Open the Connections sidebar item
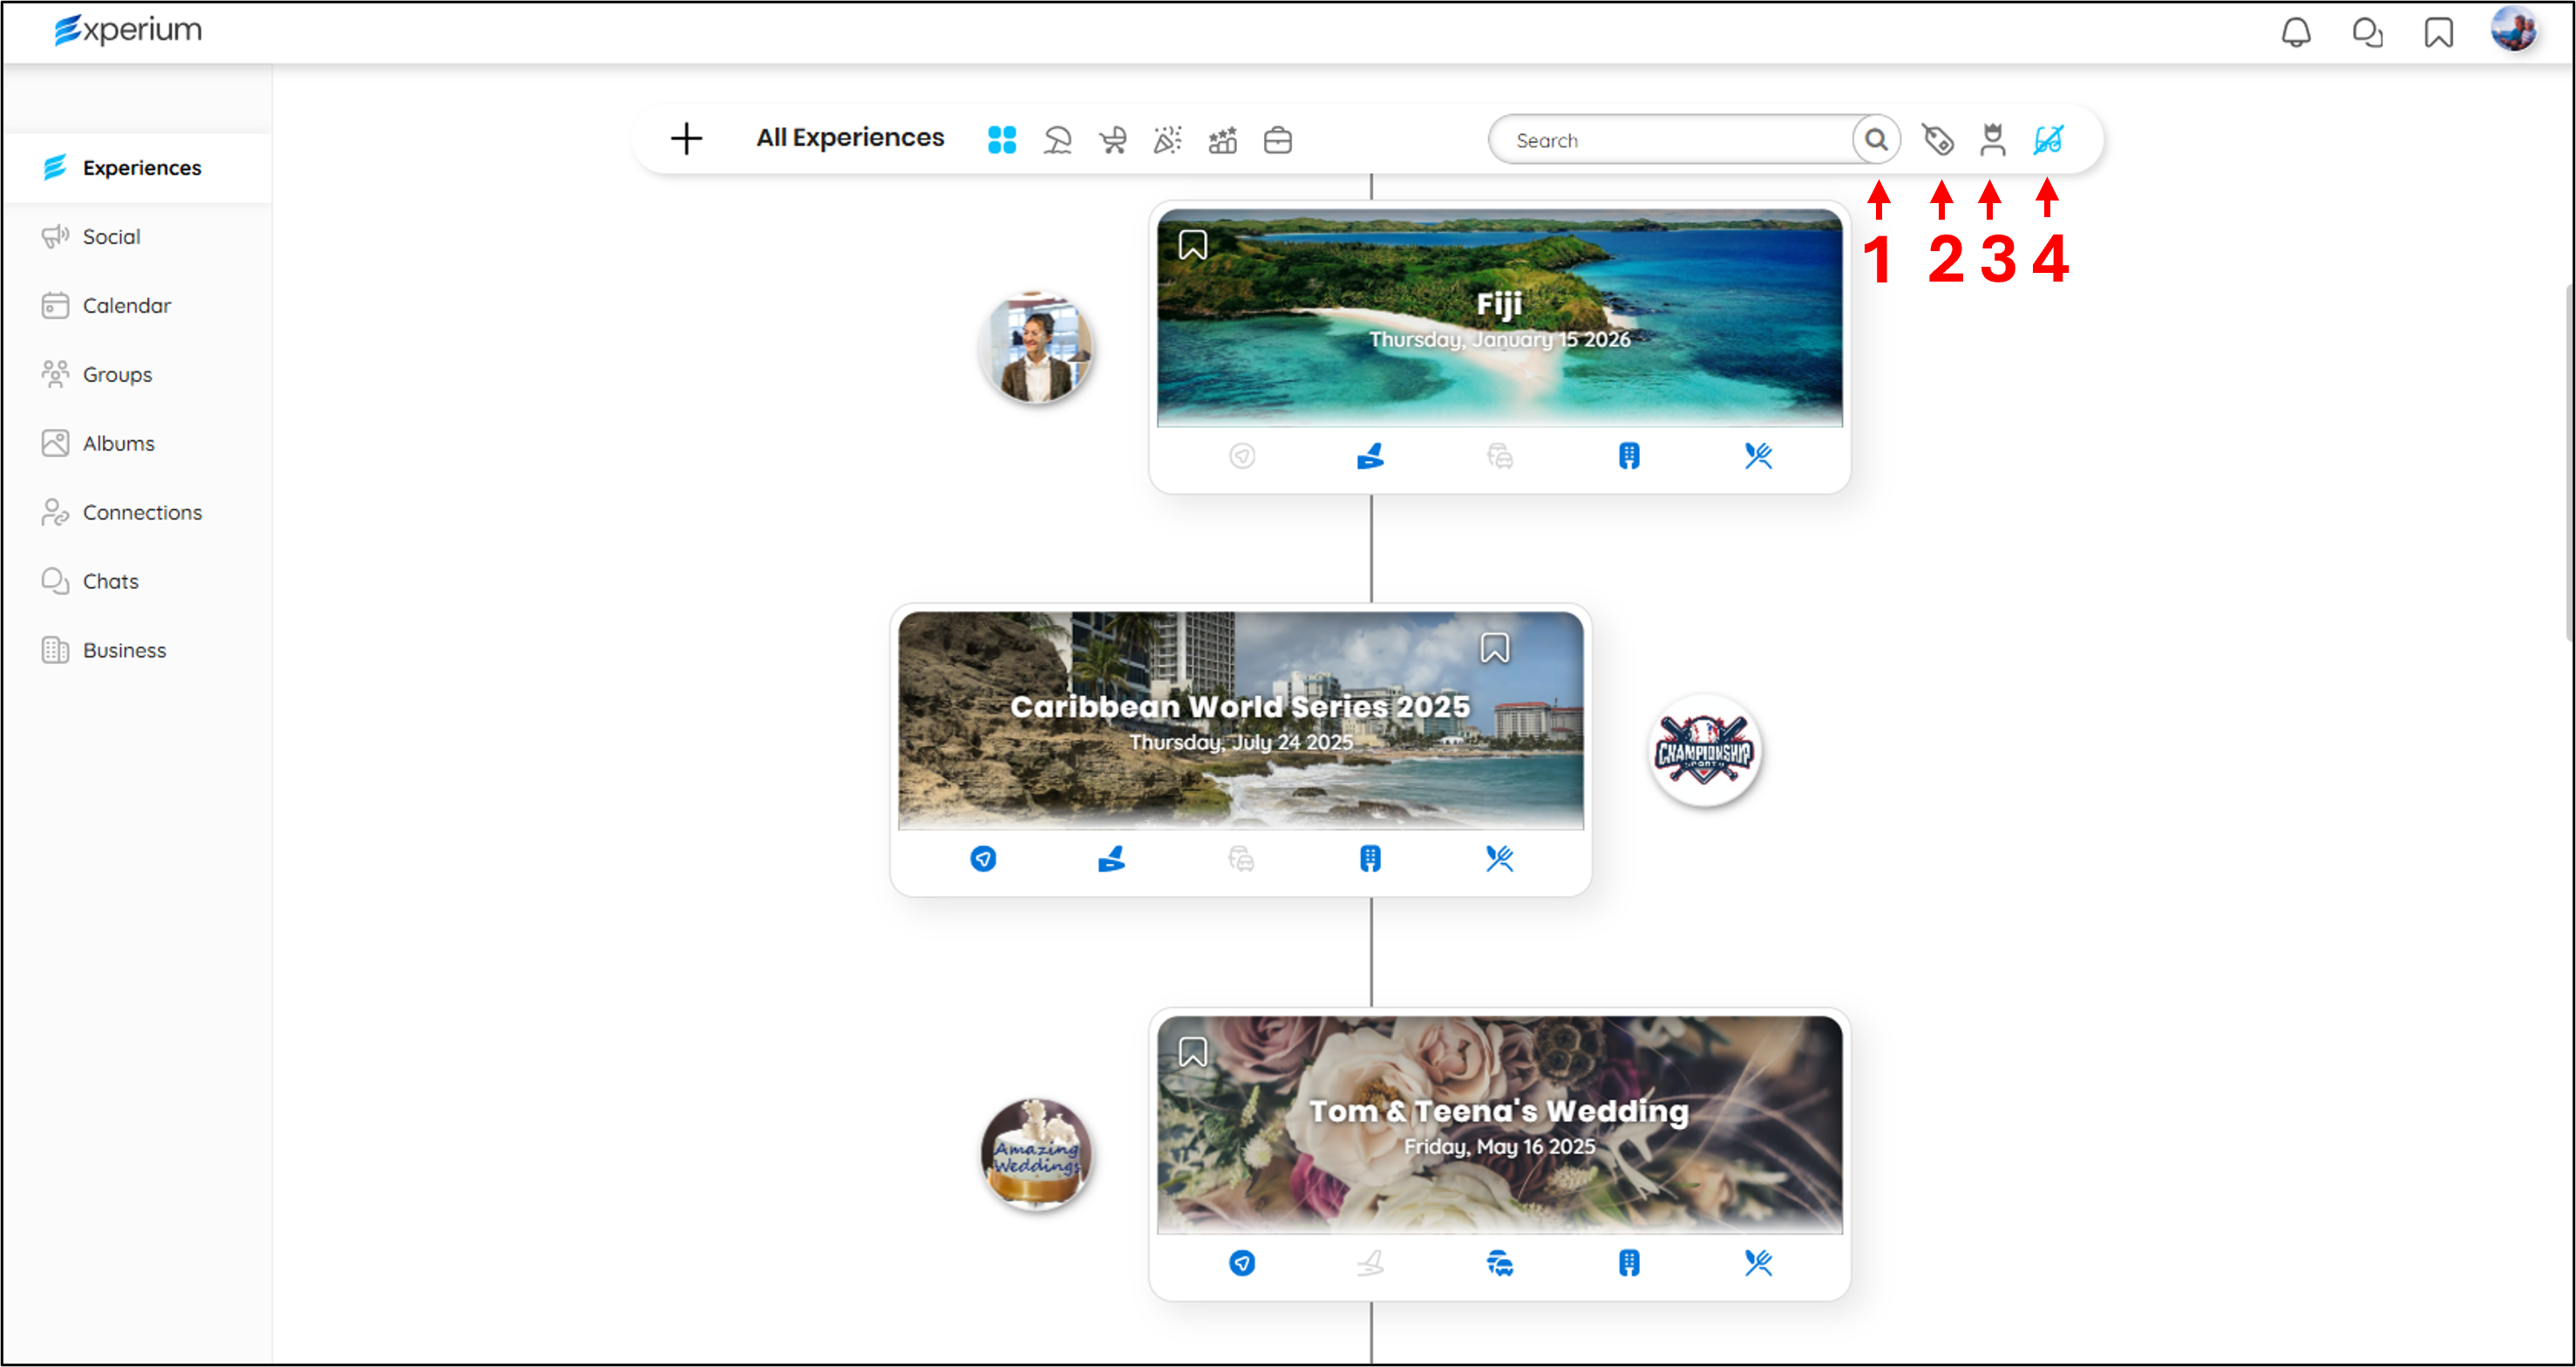Screen dimensions: 2576x1367 [142, 512]
